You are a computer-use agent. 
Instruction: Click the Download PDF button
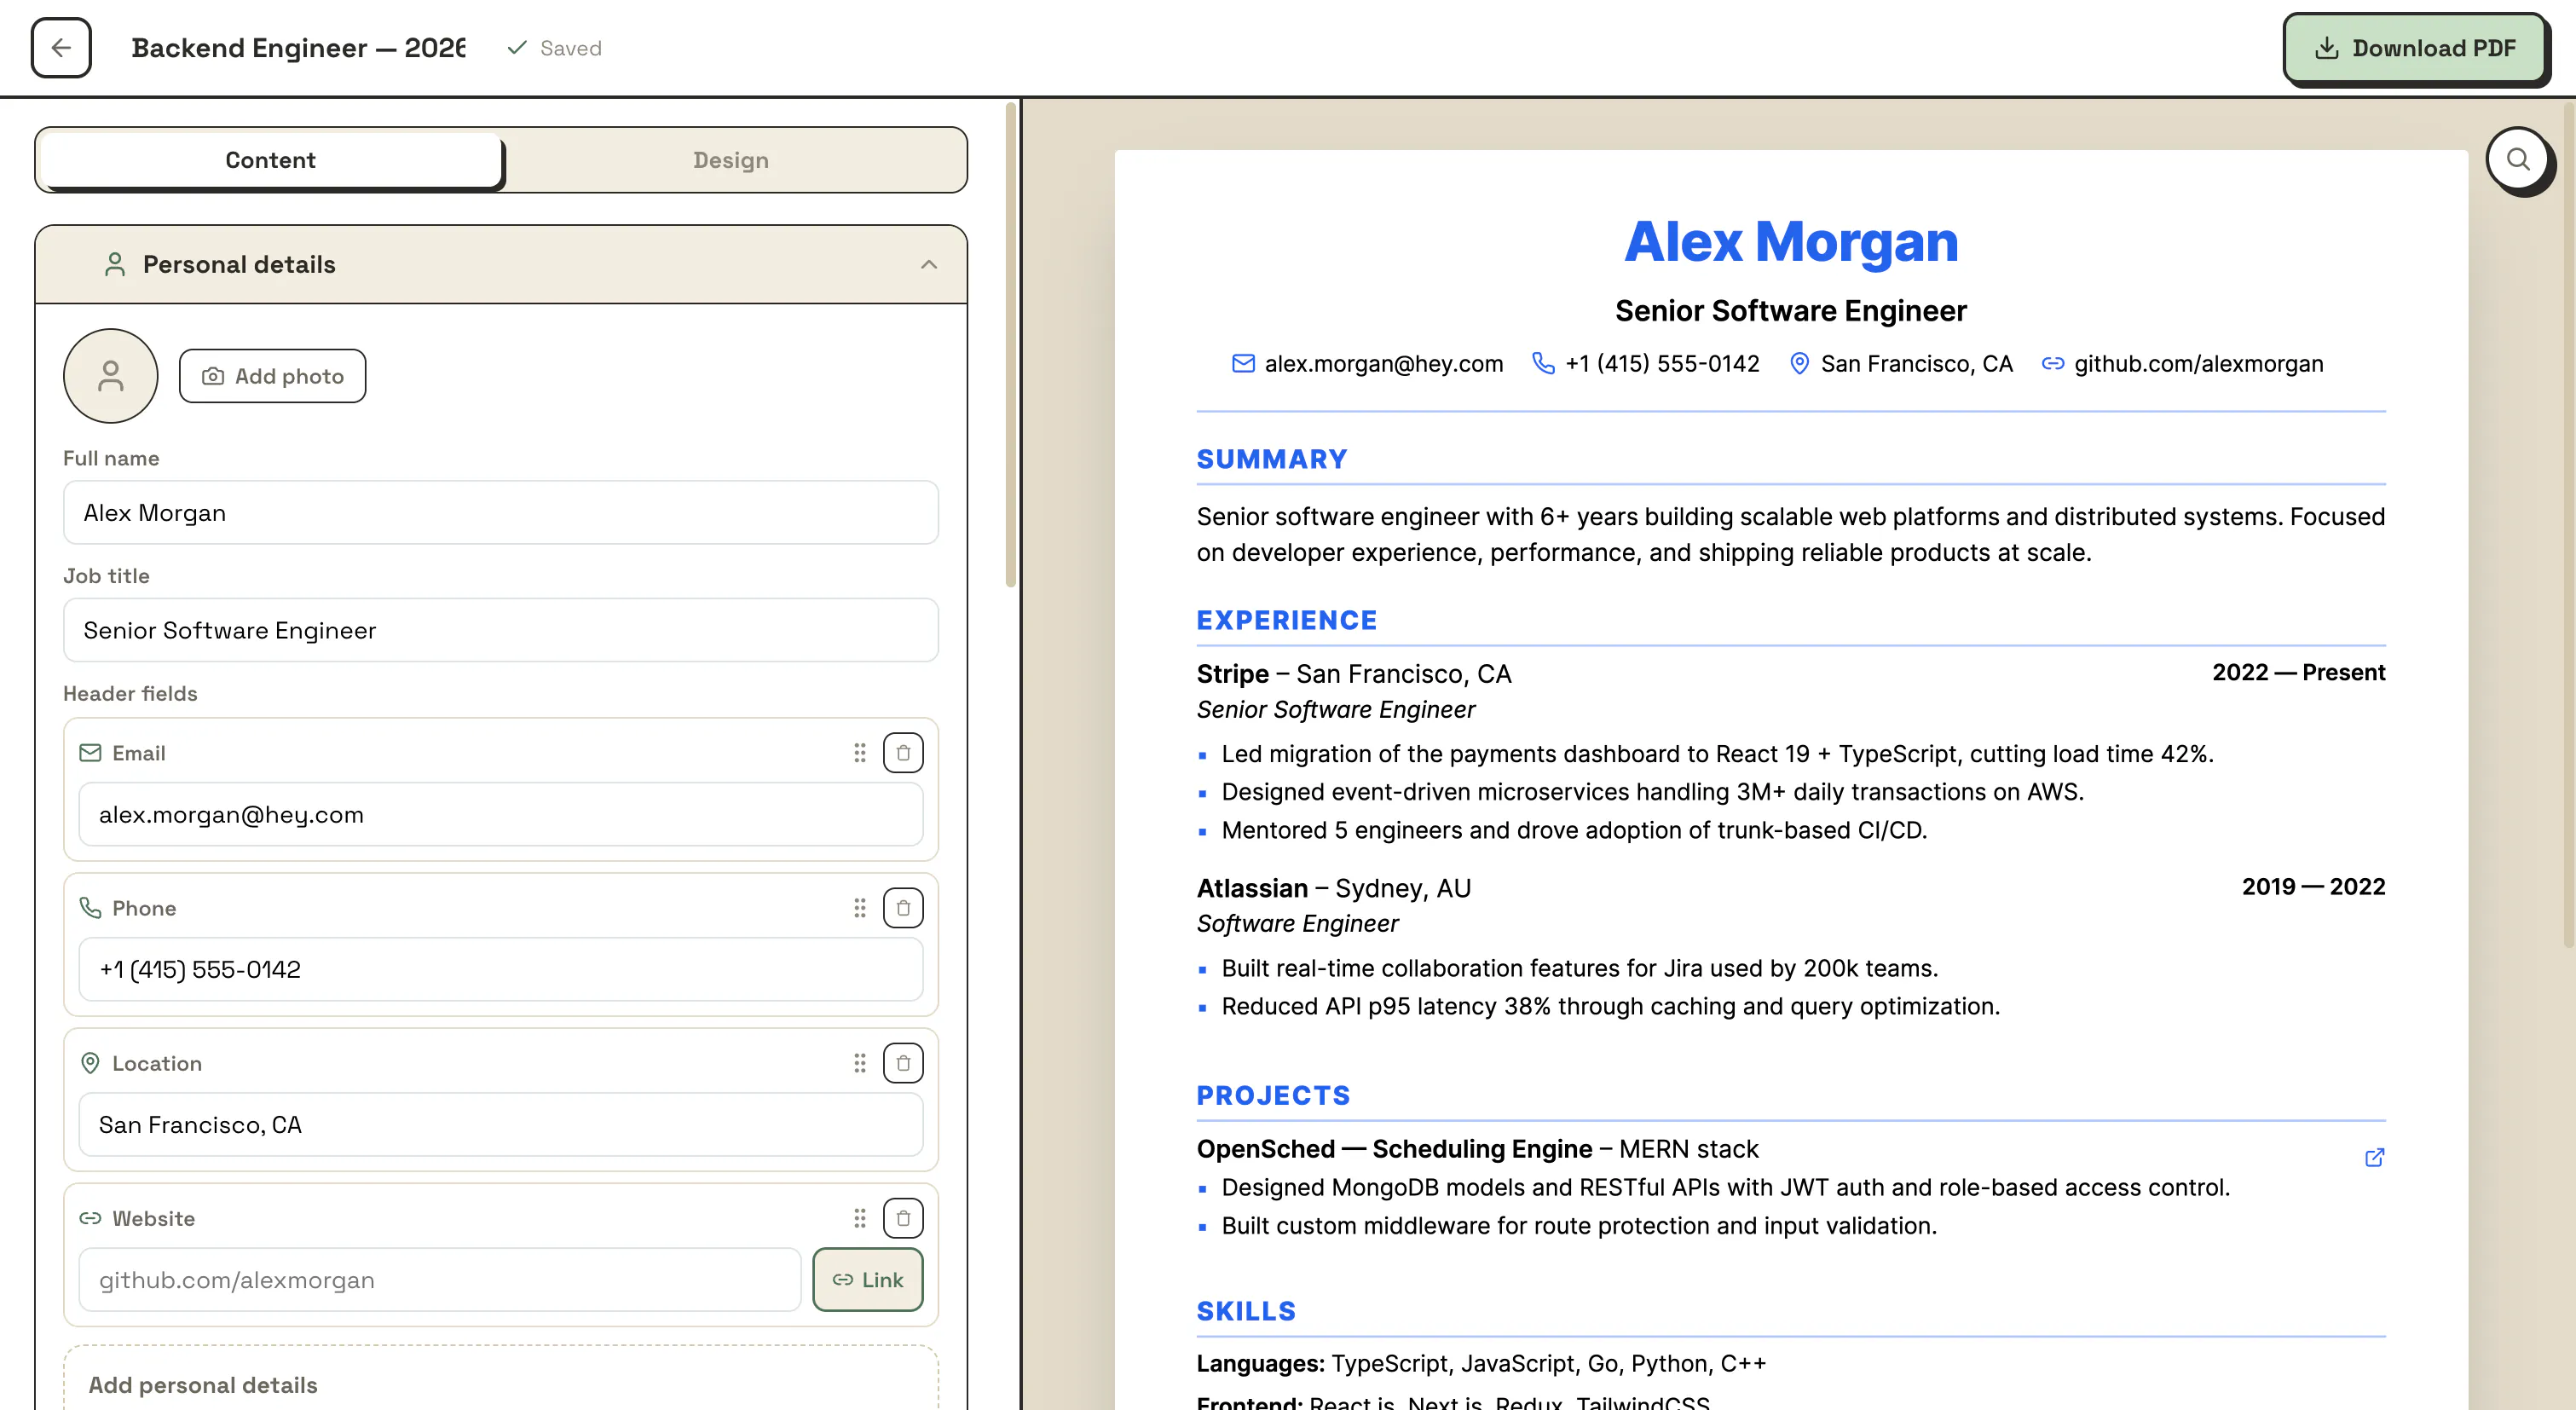click(2415, 48)
